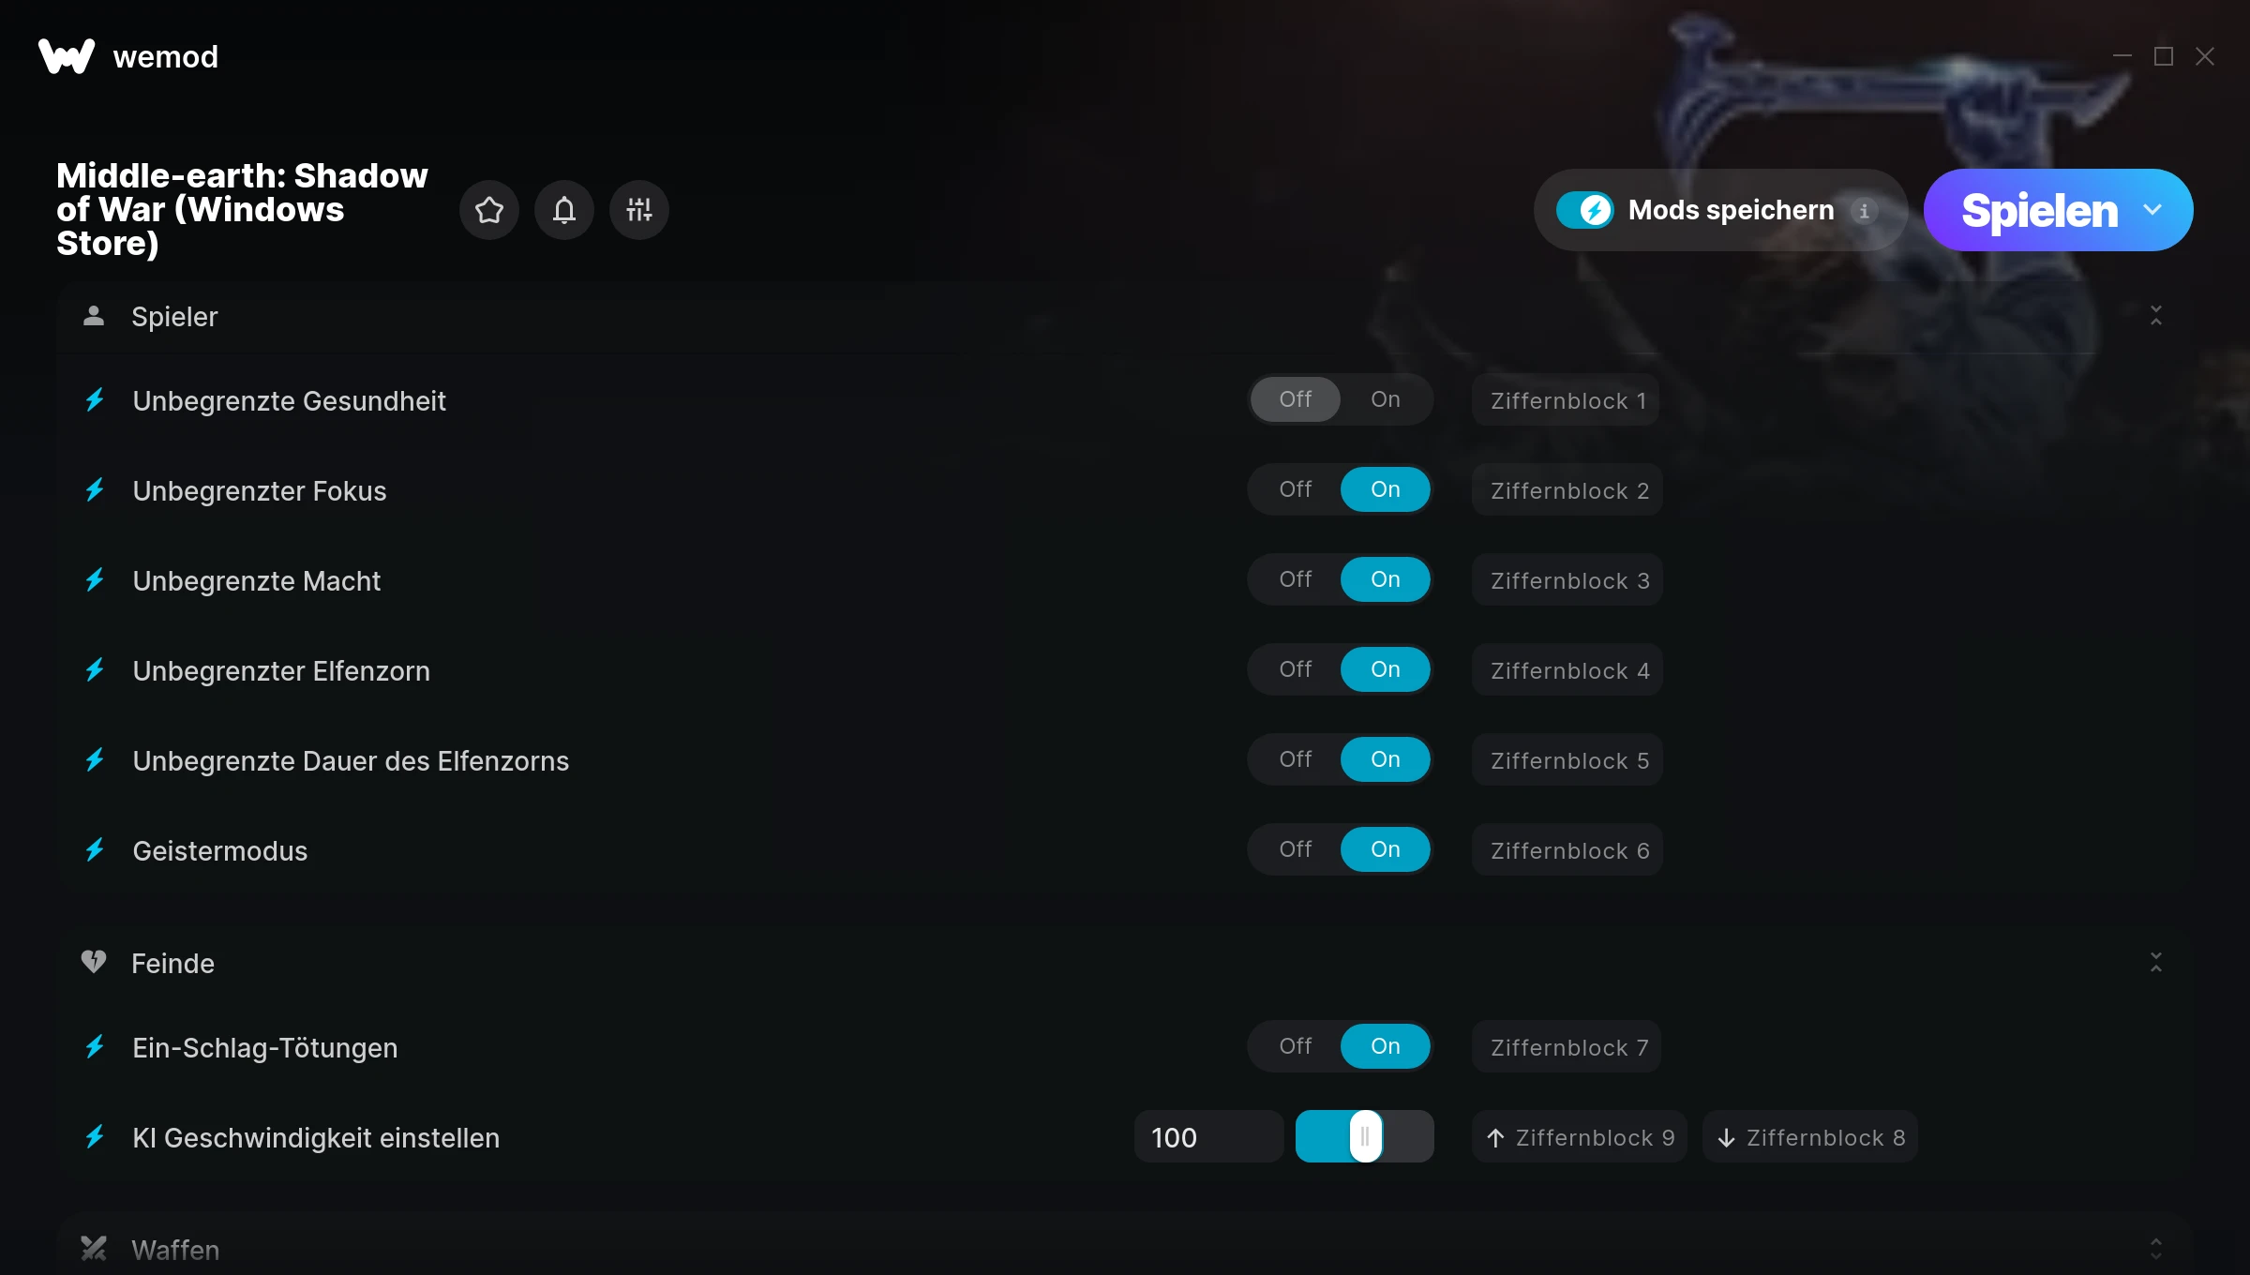Collapse the Feinde section
Viewport: 2250px width, 1275px height.
click(x=2155, y=963)
